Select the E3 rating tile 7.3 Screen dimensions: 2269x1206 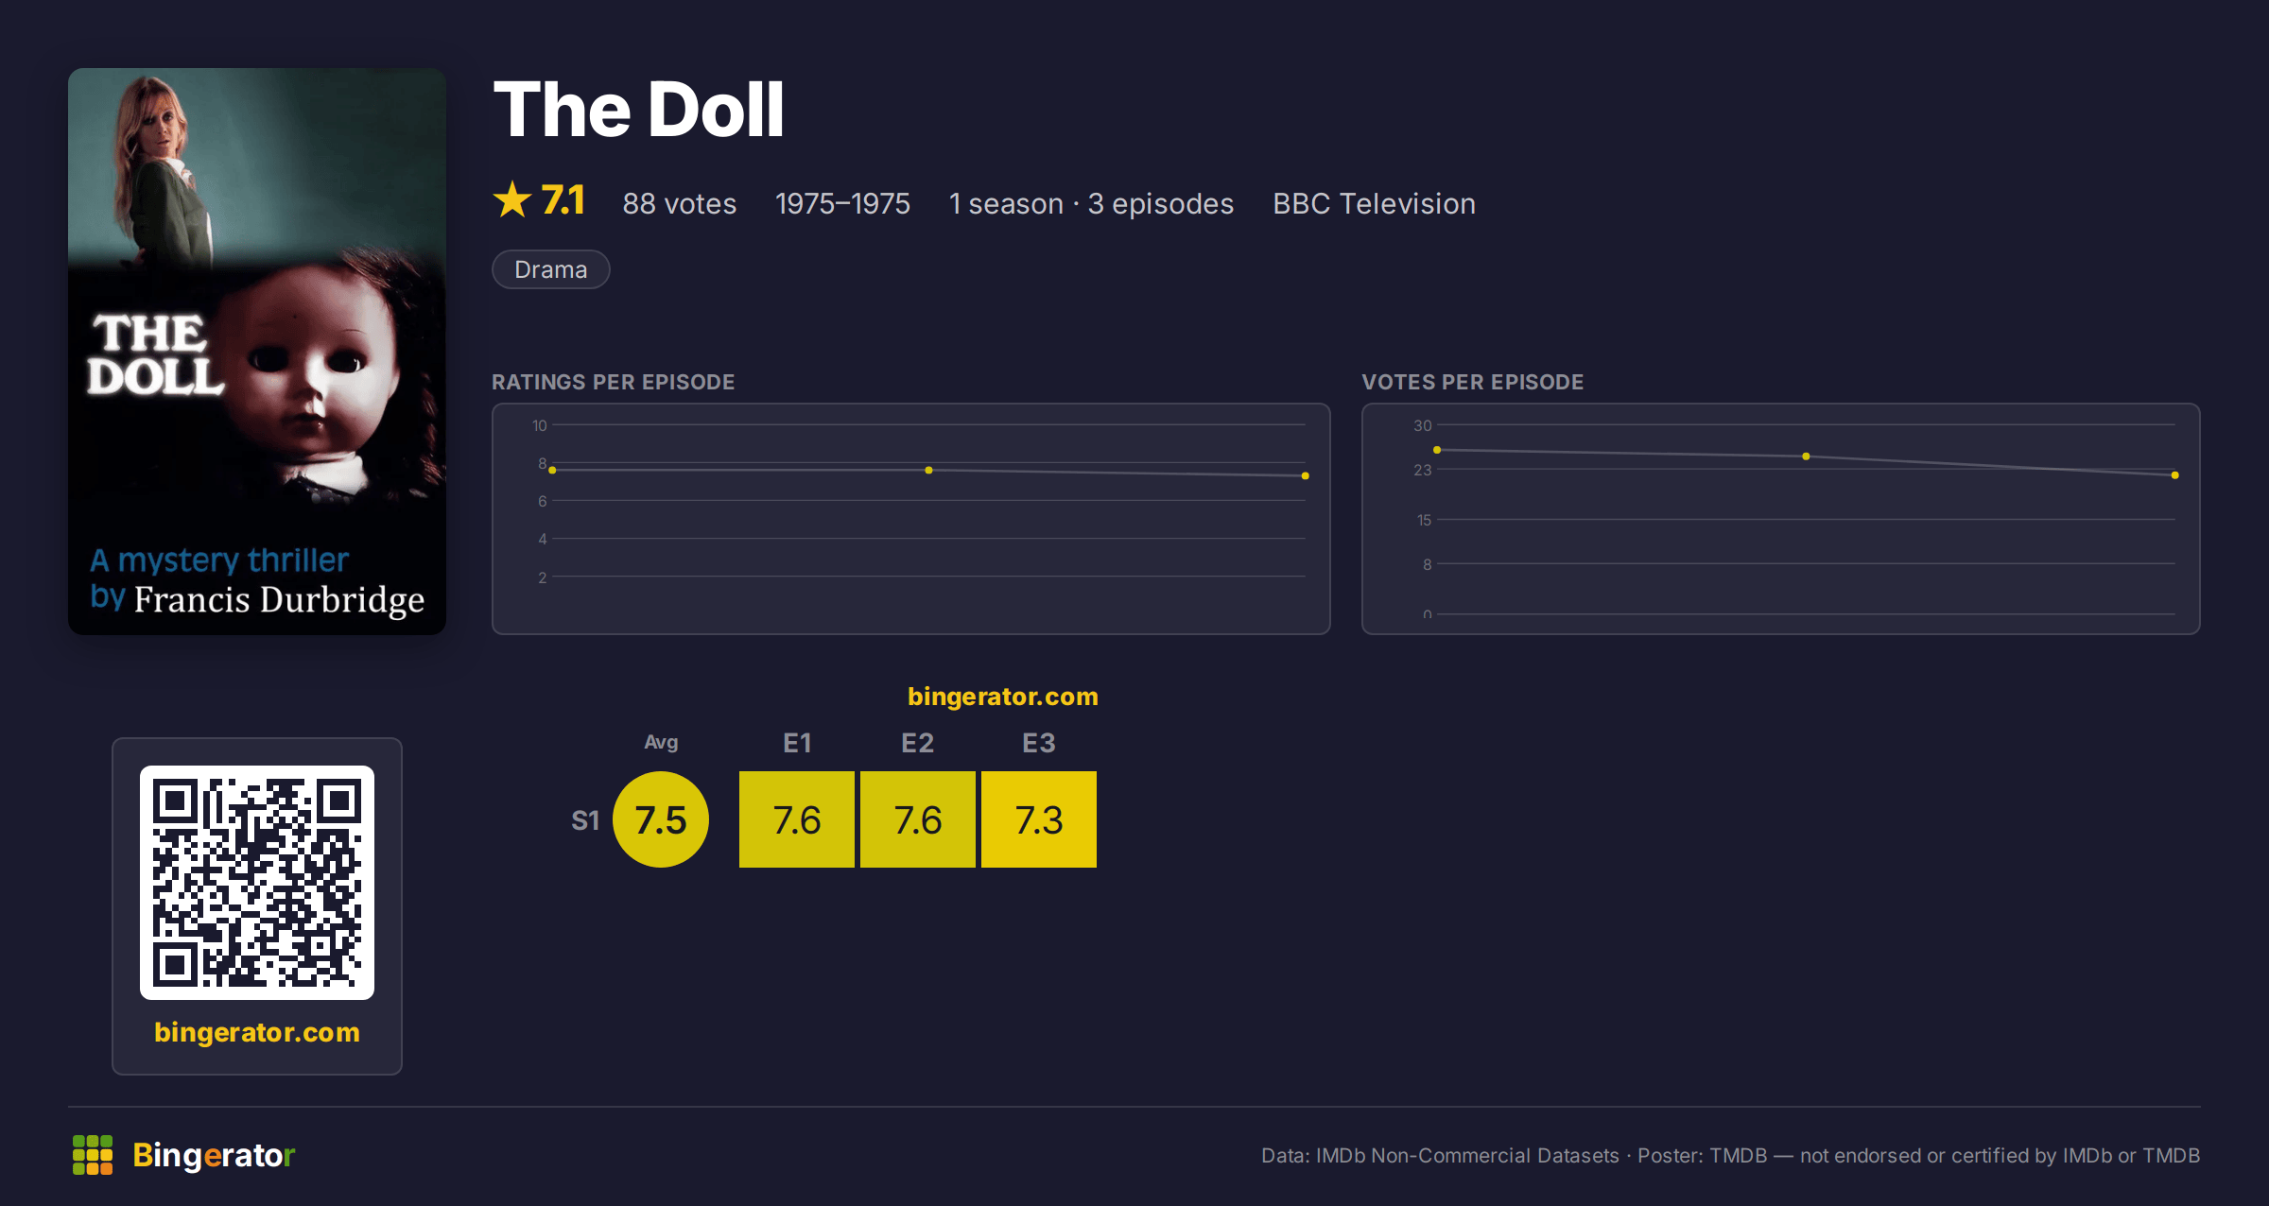point(1039,819)
